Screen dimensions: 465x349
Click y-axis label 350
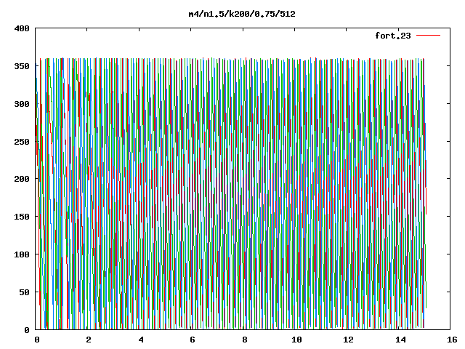[x=22, y=66]
